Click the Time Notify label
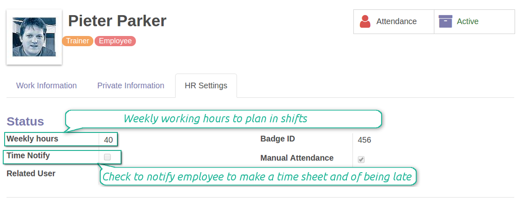Viewport: 522px width, 204px height. click(28, 156)
